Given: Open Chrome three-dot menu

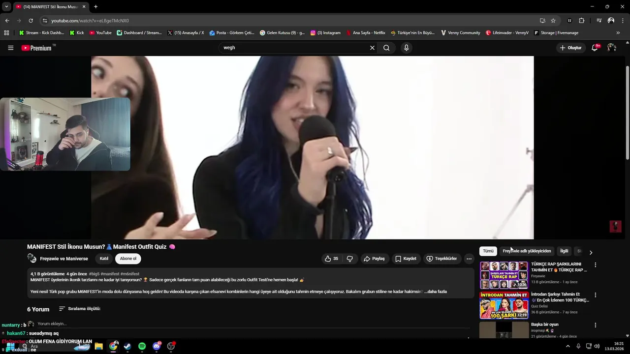Looking at the screenshot, I should (x=623, y=21).
